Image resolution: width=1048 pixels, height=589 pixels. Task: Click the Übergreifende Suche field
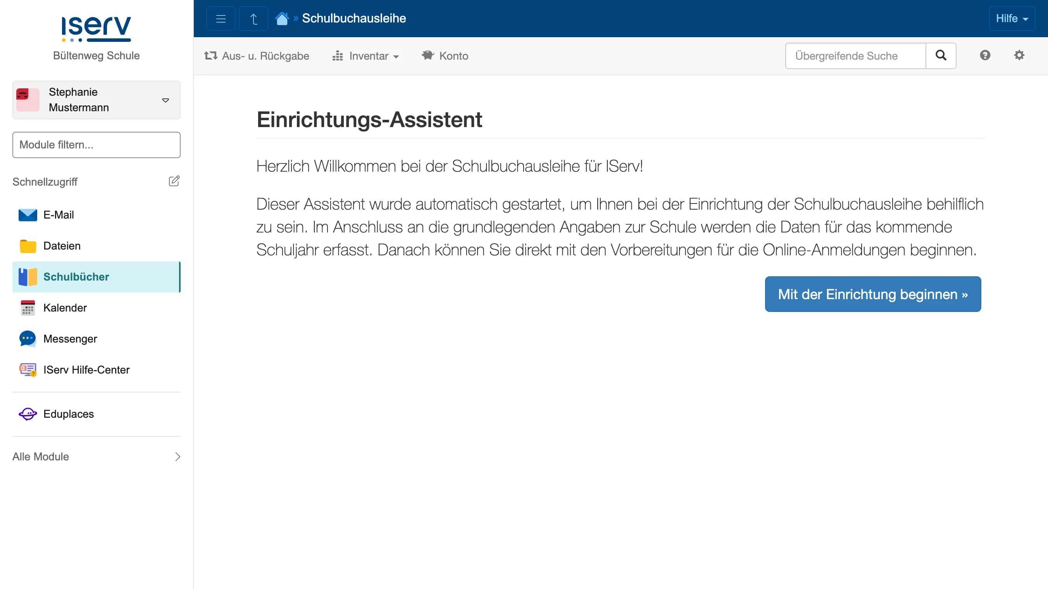[855, 56]
